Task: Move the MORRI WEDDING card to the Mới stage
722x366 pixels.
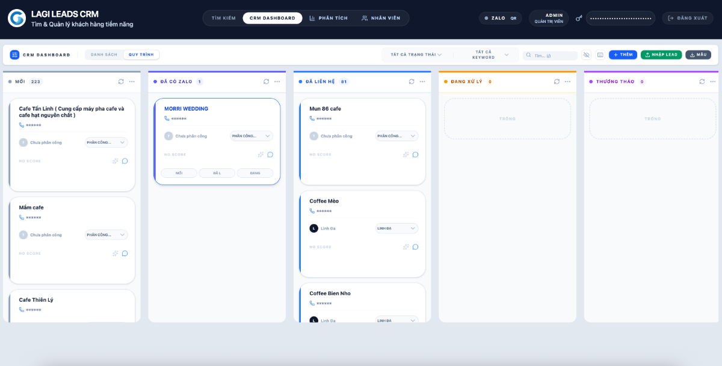Action: coord(179,173)
